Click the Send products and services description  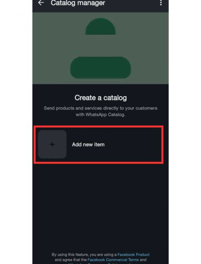click(x=100, y=111)
